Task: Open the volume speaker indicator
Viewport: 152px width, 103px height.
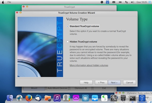Action: pos(132,2)
